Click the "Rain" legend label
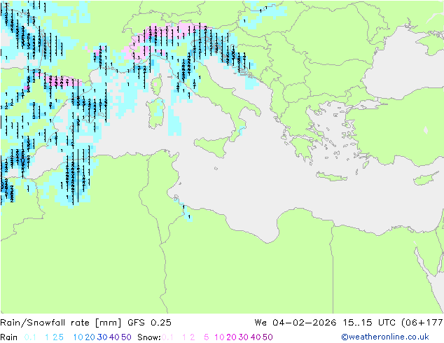Image resolution: width=444 pixels, height=343 pixels. [9, 337]
